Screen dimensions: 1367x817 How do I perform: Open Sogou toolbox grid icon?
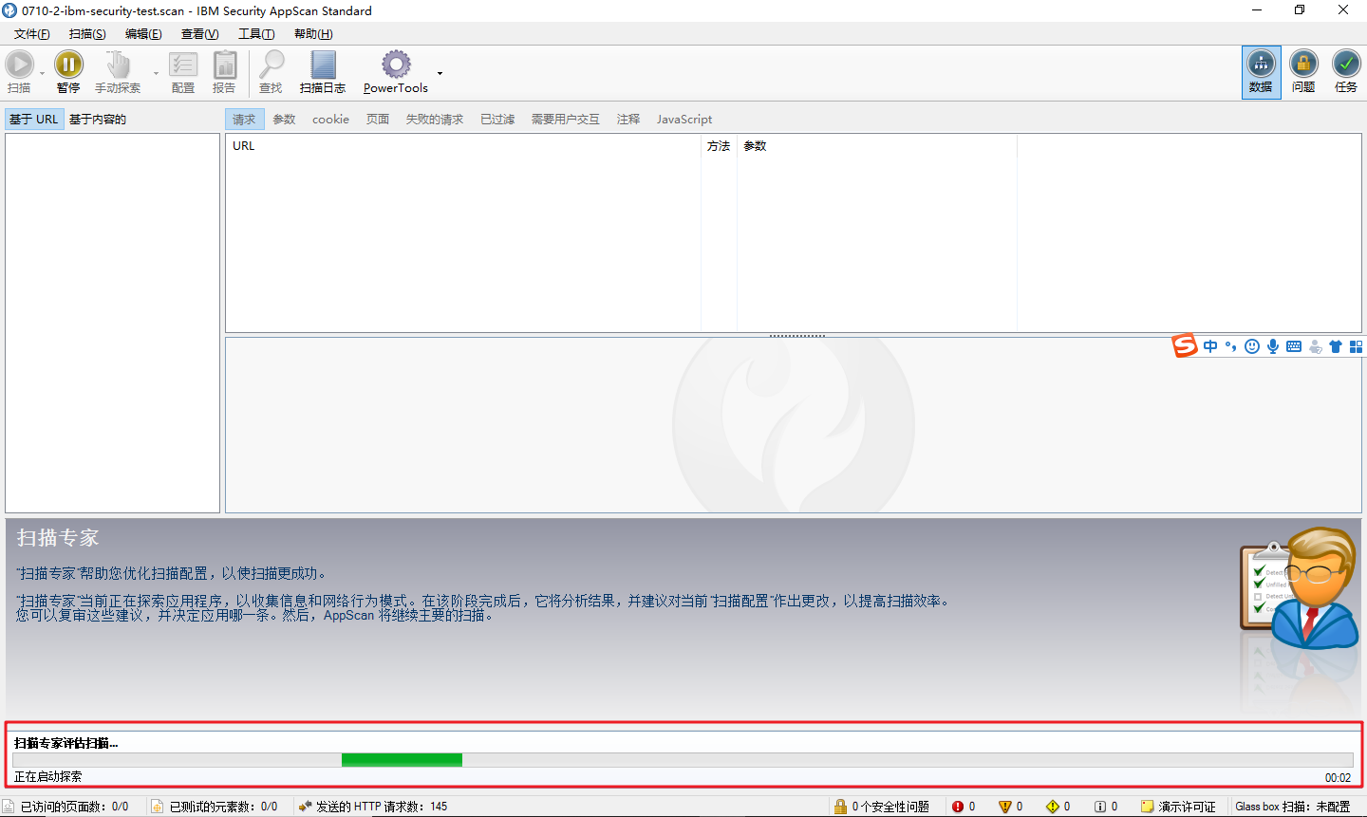[x=1357, y=346]
